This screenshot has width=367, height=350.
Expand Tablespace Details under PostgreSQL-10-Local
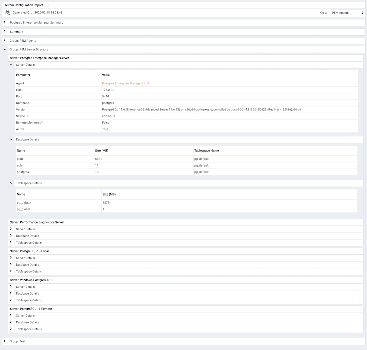pyautogui.click(x=11, y=271)
